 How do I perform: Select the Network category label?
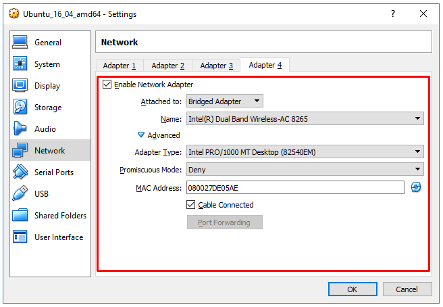click(50, 151)
